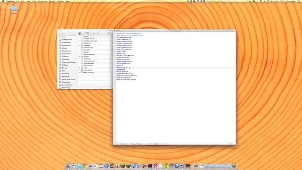Open AirDrop in the Finder sidebar
This screenshot has height=170, width=302.
click(x=65, y=65)
